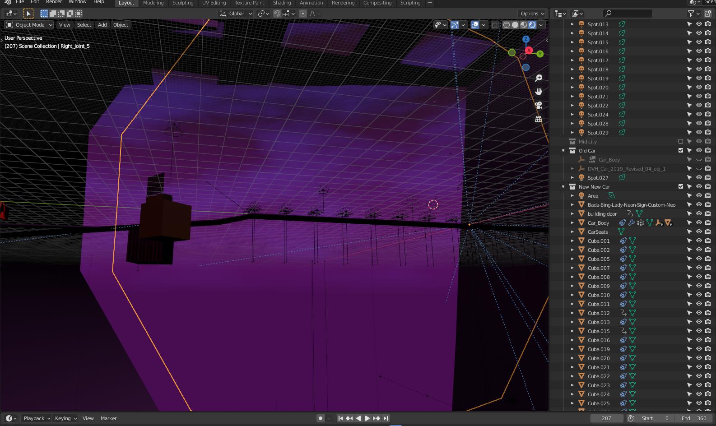
Task: Add a new workspace tab
Action: (x=430, y=3)
